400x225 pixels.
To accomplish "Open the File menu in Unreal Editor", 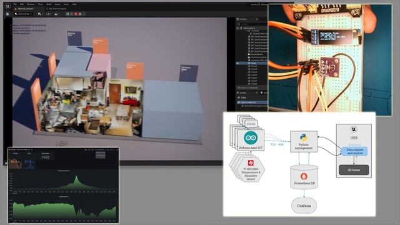I will tap(15, 4).
